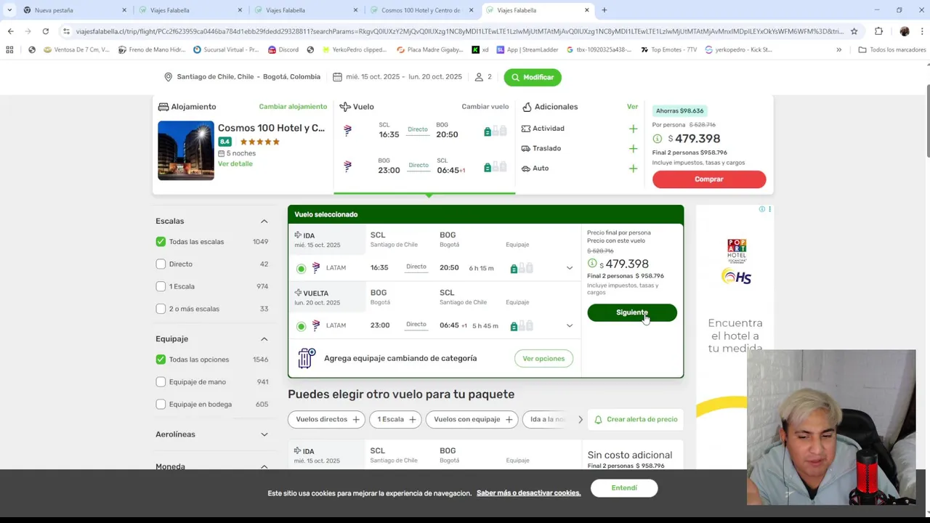Collapse the Escalas filter section
Viewport: 930px width, 523px height.
pyautogui.click(x=264, y=221)
